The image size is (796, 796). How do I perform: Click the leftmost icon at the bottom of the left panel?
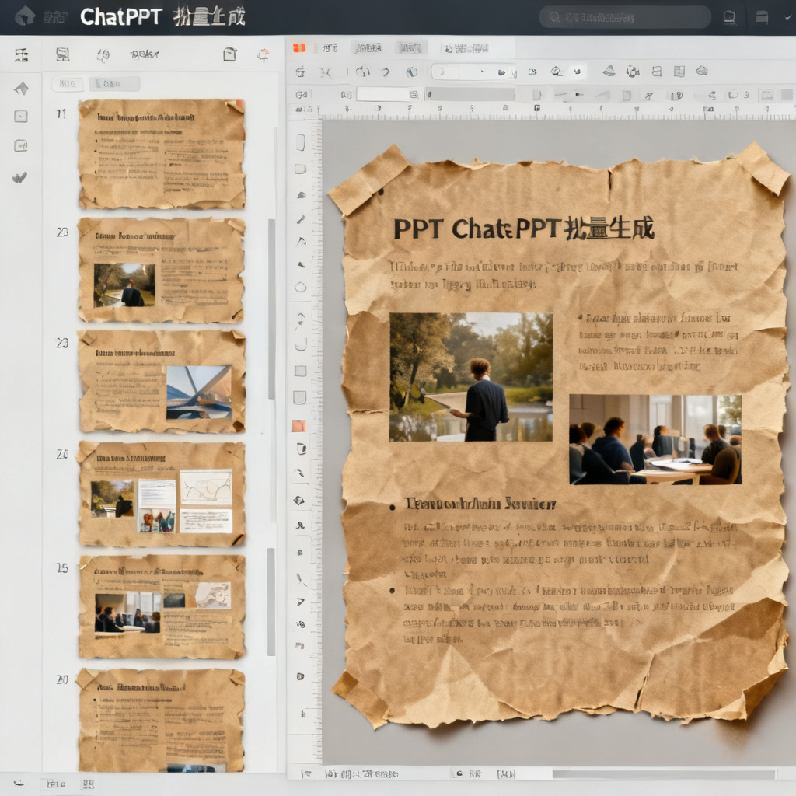pyautogui.click(x=19, y=784)
